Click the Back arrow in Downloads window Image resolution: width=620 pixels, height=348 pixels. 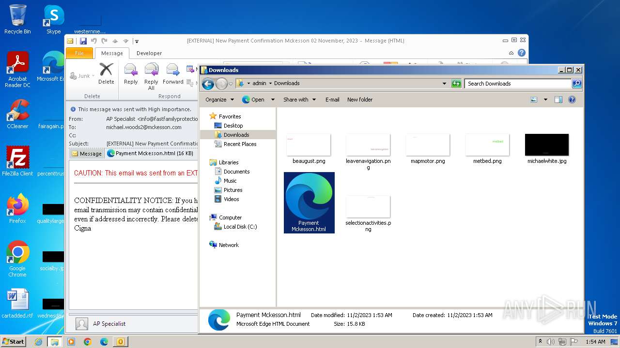click(x=208, y=84)
